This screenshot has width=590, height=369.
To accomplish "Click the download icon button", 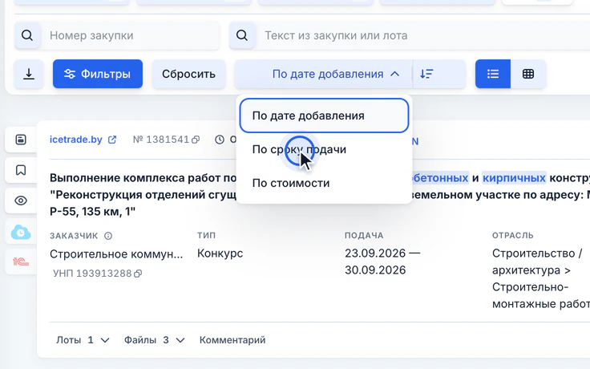I will tap(29, 74).
